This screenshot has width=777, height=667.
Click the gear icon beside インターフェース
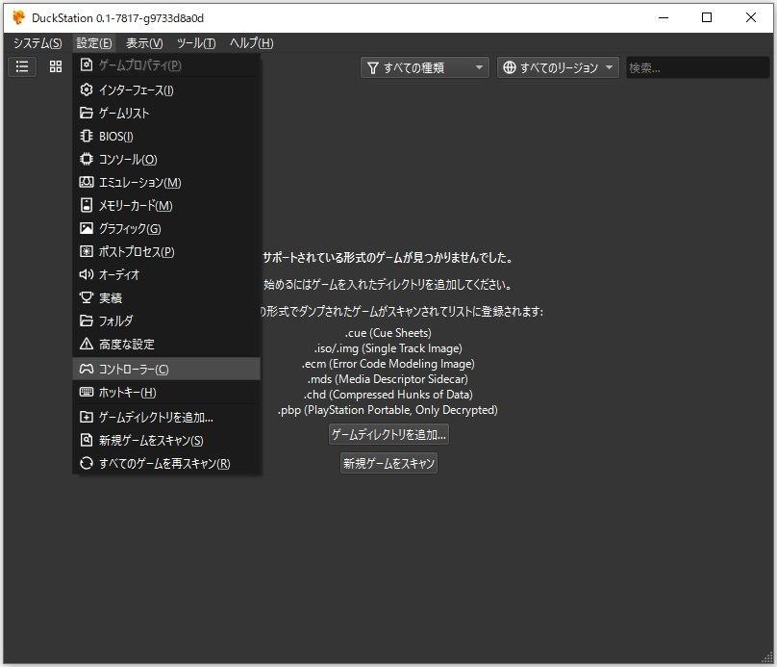87,90
